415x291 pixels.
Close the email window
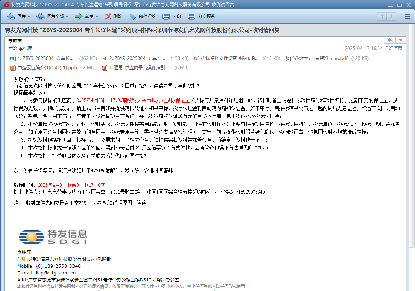408,4
